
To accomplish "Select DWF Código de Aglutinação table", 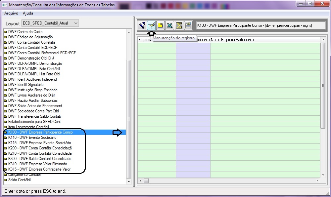I will [30, 37].
